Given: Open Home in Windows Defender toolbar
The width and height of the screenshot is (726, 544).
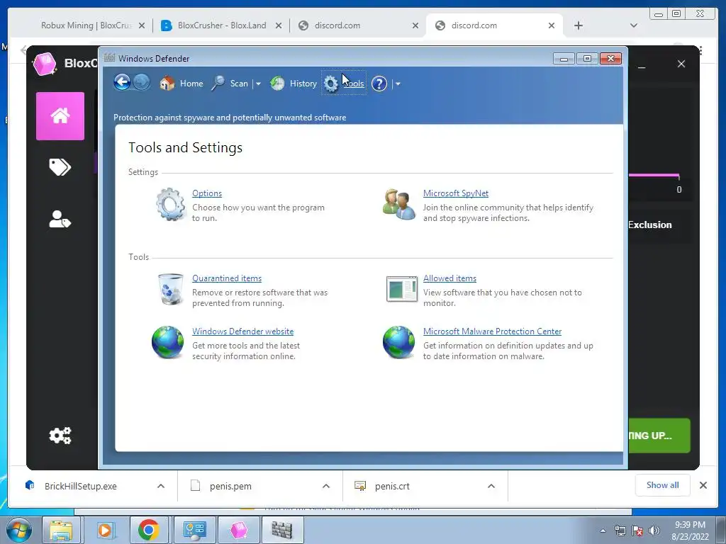Looking at the screenshot, I should [x=181, y=84].
